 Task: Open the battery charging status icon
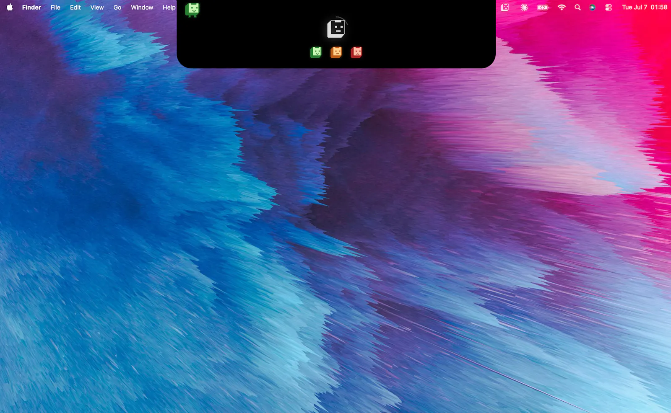(x=543, y=7)
